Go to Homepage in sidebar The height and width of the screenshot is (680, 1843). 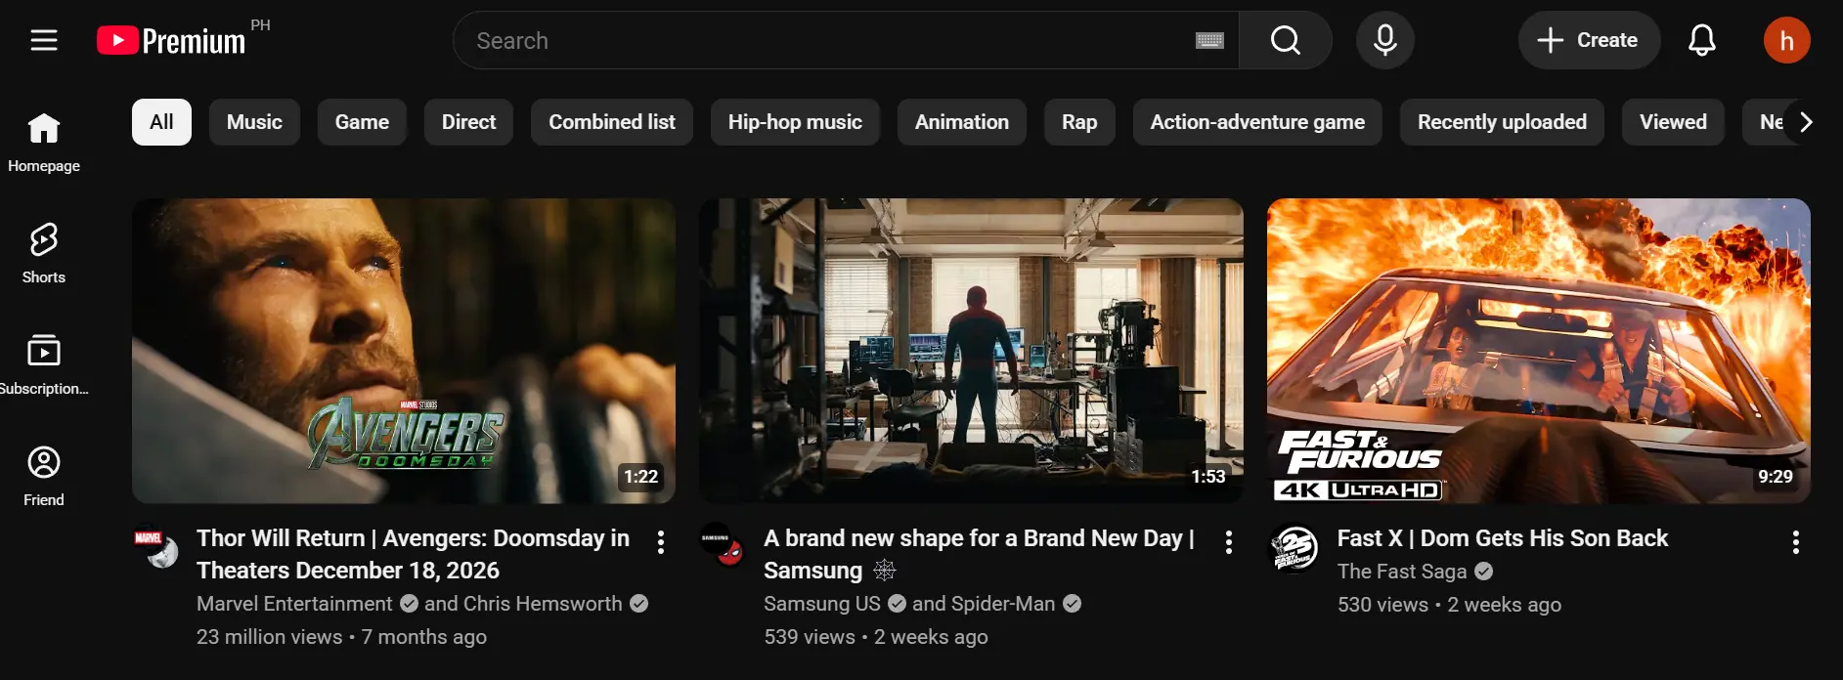[x=44, y=143]
